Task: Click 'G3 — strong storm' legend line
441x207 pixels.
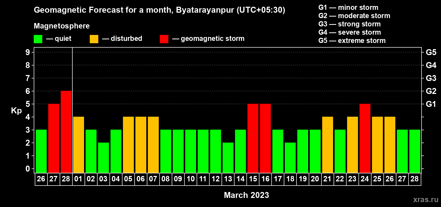Action: click(x=349, y=24)
